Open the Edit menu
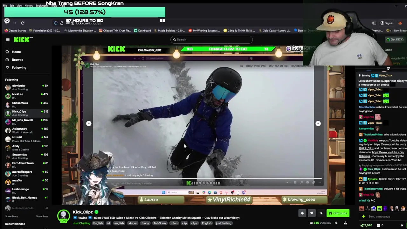The image size is (407, 229). (x=12, y=6)
